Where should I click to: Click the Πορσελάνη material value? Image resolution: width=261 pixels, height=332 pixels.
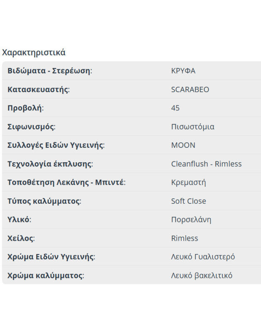[x=191, y=220]
